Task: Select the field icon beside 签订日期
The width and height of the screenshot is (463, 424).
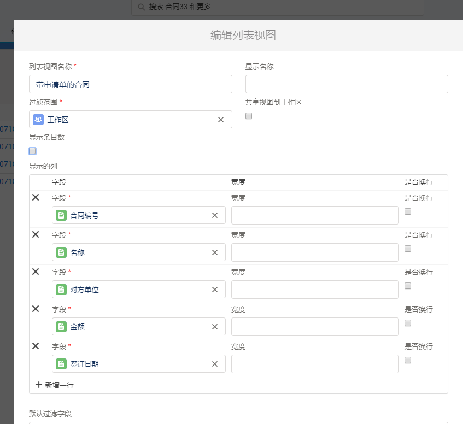Action: tap(61, 363)
